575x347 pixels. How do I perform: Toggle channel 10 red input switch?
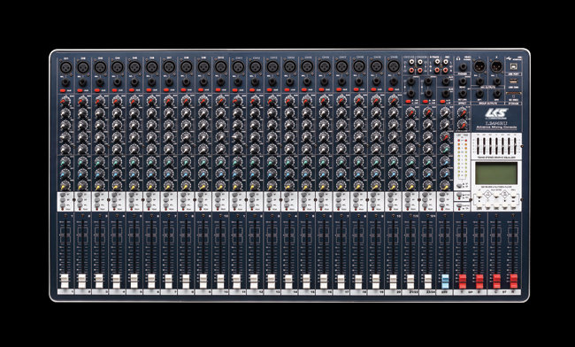(218, 90)
